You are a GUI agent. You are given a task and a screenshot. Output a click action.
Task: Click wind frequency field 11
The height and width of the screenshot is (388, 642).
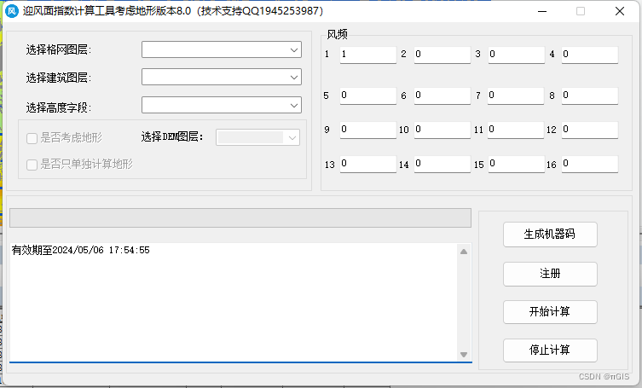[516, 130]
